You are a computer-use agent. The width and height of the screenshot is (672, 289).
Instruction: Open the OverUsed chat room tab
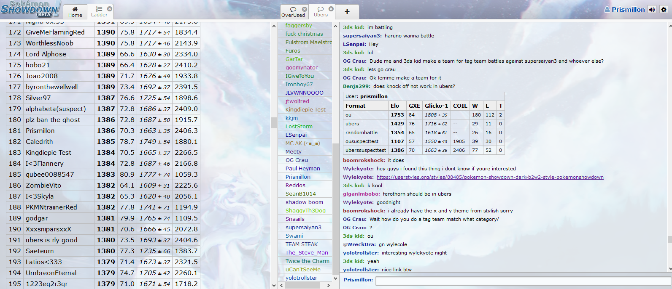[x=293, y=12]
